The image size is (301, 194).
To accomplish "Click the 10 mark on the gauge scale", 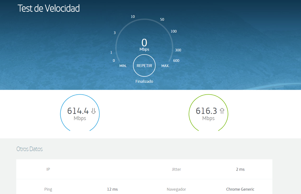I will coord(133,17).
